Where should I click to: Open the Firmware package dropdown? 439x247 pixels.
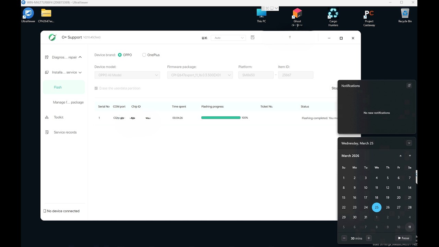click(x=200, y=75)
